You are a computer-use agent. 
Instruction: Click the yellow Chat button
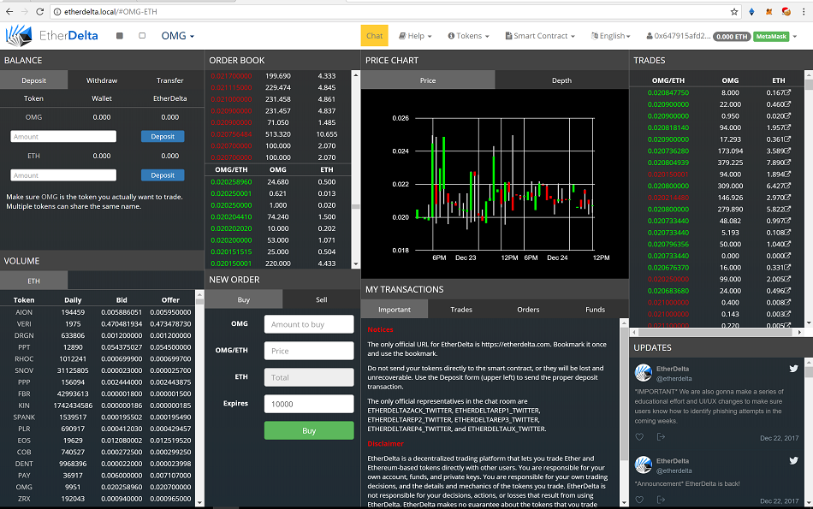pos(374,36)
